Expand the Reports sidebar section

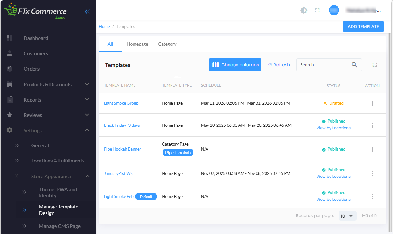tap(87, 100)
